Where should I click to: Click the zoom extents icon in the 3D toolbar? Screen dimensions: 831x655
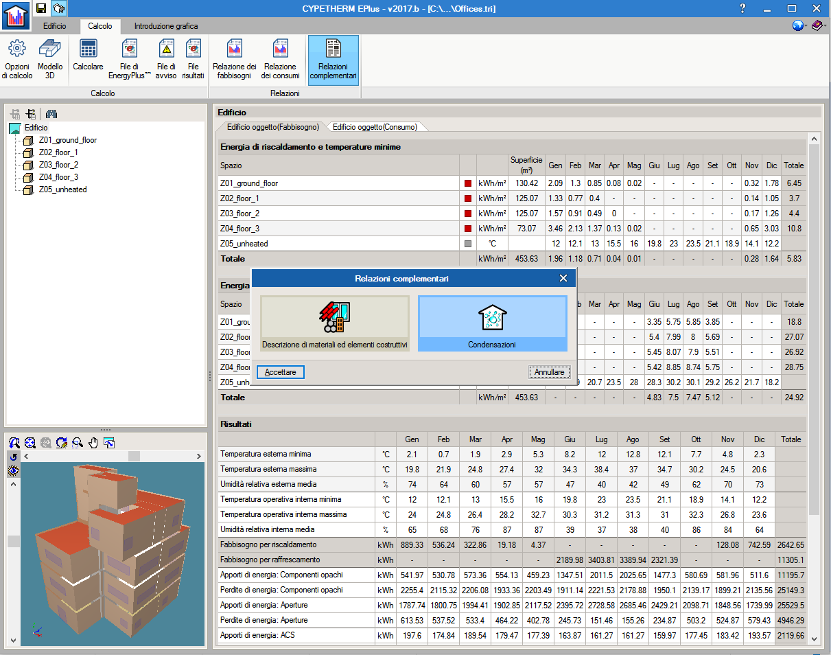click(x=30, y=443)
